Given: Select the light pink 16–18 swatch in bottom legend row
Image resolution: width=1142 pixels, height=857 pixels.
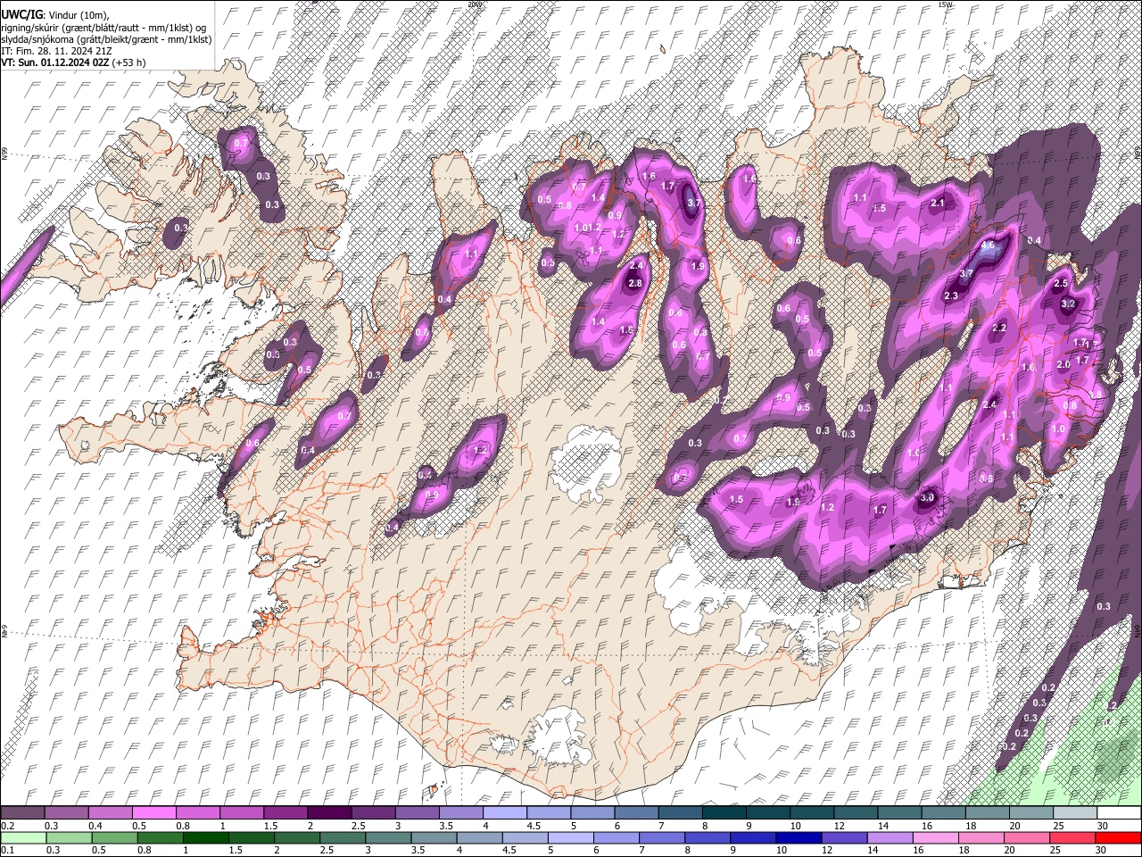Looking at the screenshot, I should (x=937, y=838).
